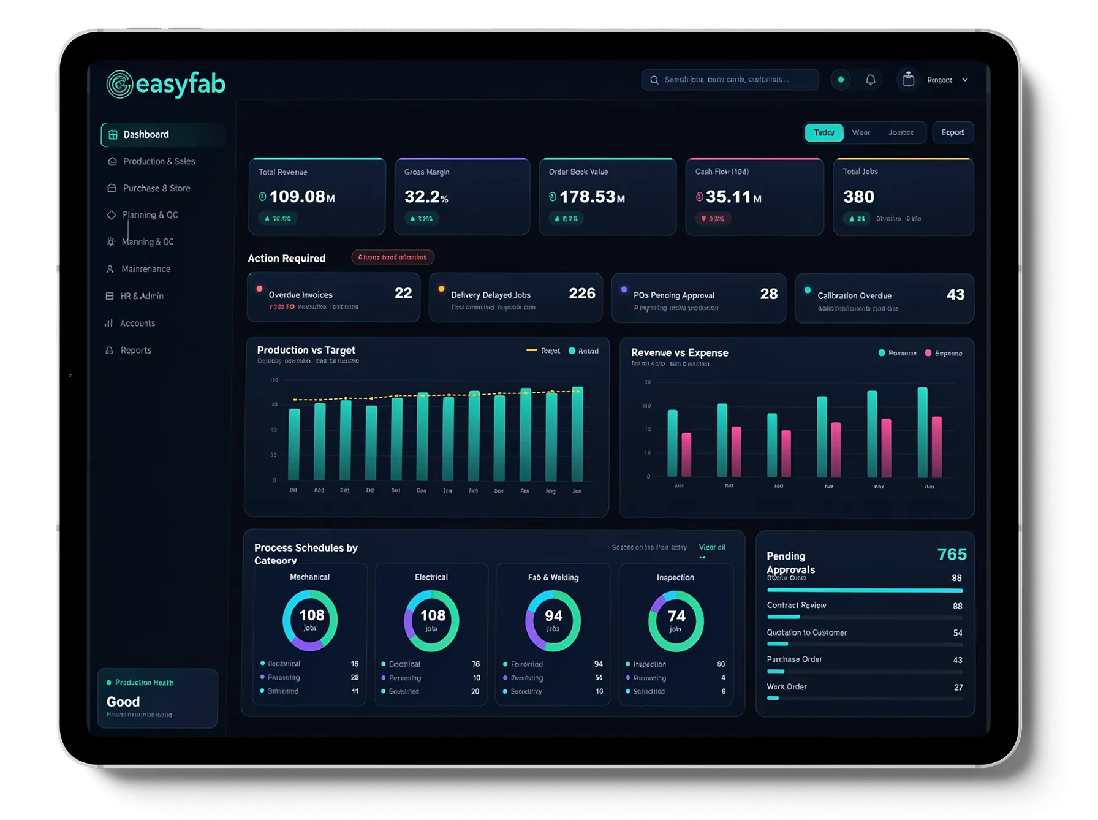Open the Calibration Overdue card

(x=884, y=298)
